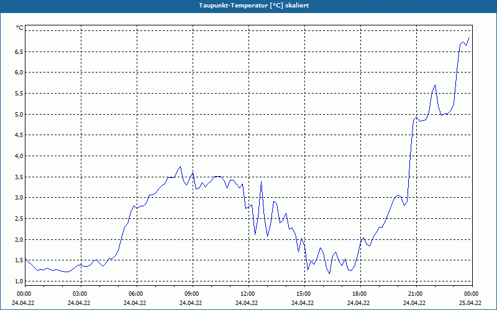This screenshot has width=497, height=310.
Task: Select the 24.04.22 date under 15:00
Action: click(x=303, y=303)
